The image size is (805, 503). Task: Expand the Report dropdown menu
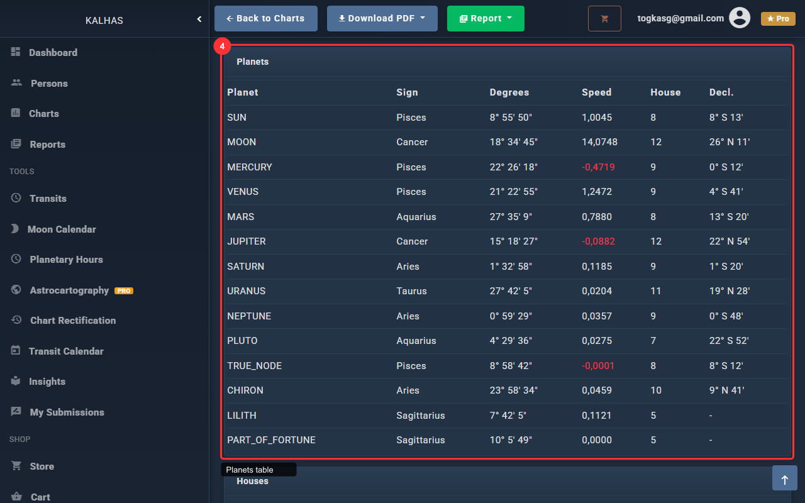tap(485, 19)
